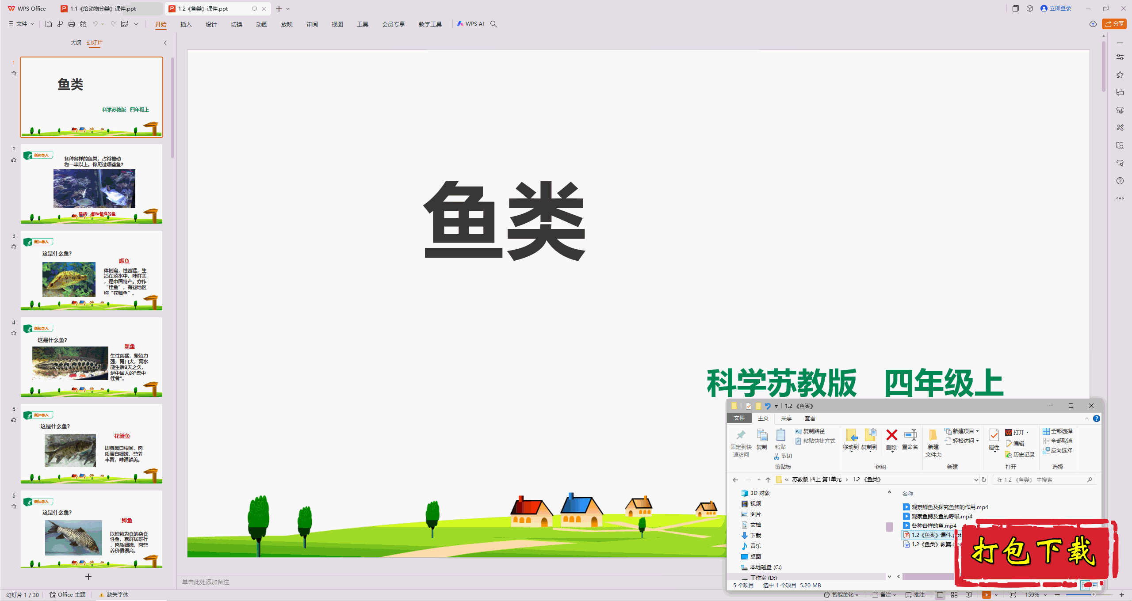Switch to 大纲 outline tab
This screenshot has height=601, width=1132.
(x=76, y=43)
